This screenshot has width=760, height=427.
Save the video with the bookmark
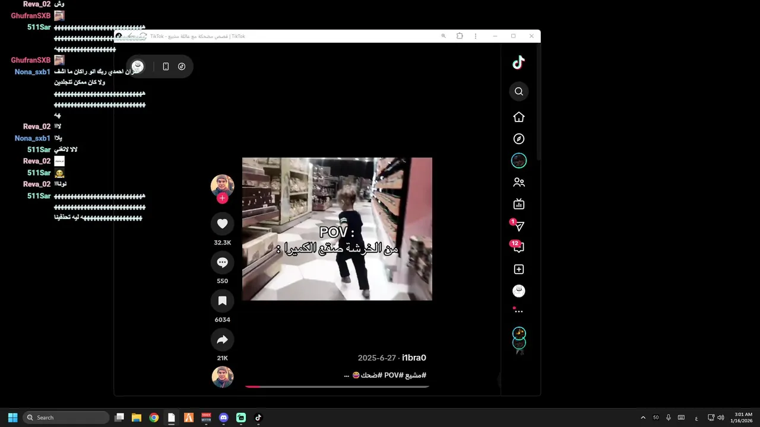[x=223, y=301]
